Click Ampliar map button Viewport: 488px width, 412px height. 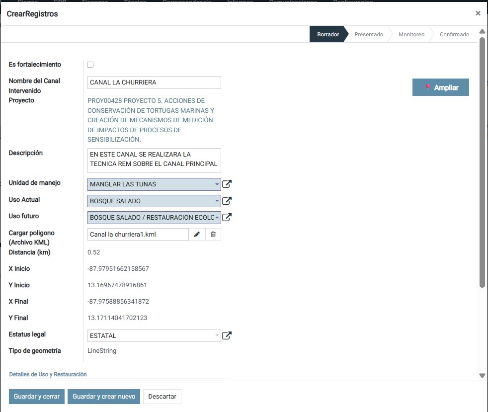click(x=441, y=87)
